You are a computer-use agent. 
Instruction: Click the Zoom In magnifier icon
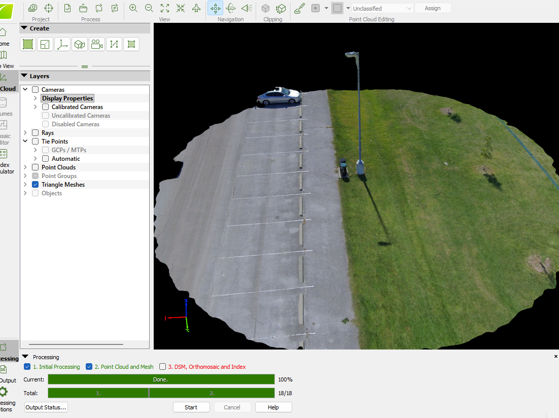133,8
